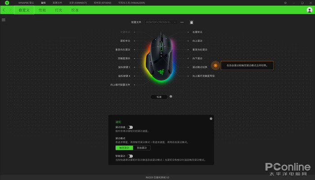
Task: Select the 鼠标按键 5 assignment
Action: [x=124, y=67]
